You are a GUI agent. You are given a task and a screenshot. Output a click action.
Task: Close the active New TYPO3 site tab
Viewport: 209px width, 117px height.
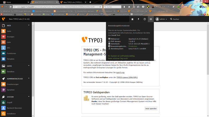[x=57, y=2]
